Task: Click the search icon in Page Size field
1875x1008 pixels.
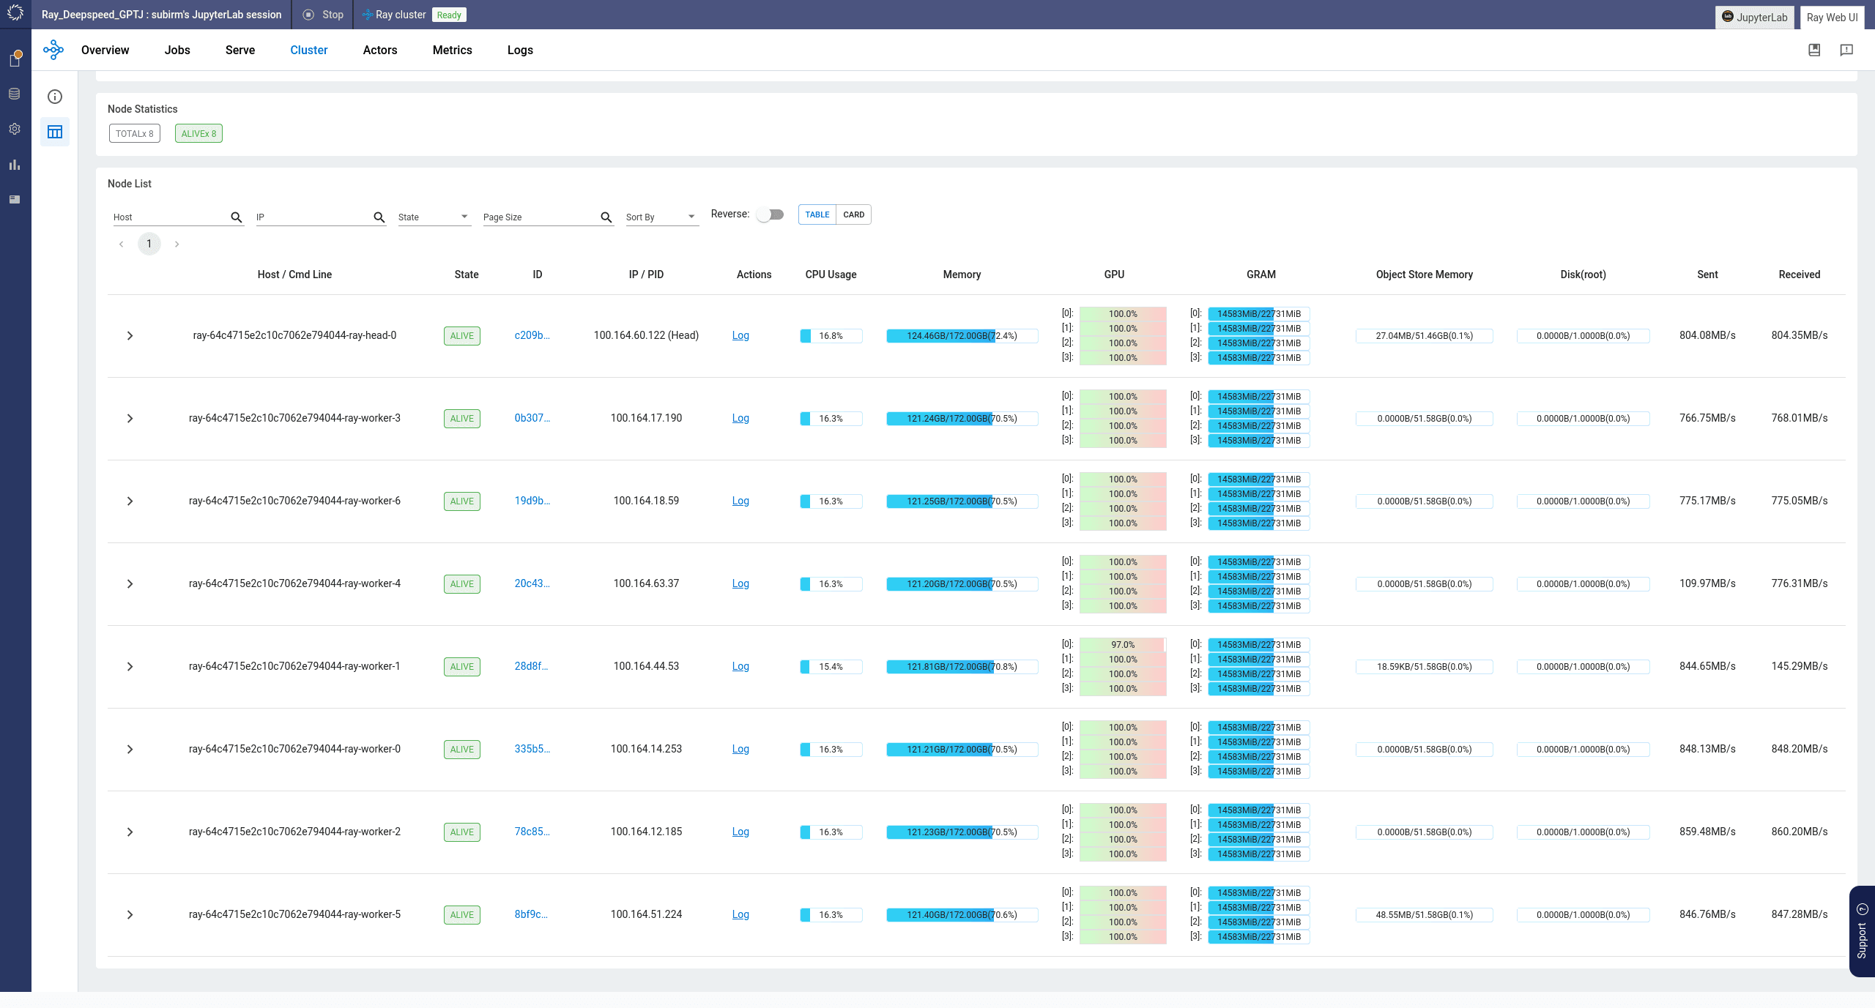Action: [606, 217]
